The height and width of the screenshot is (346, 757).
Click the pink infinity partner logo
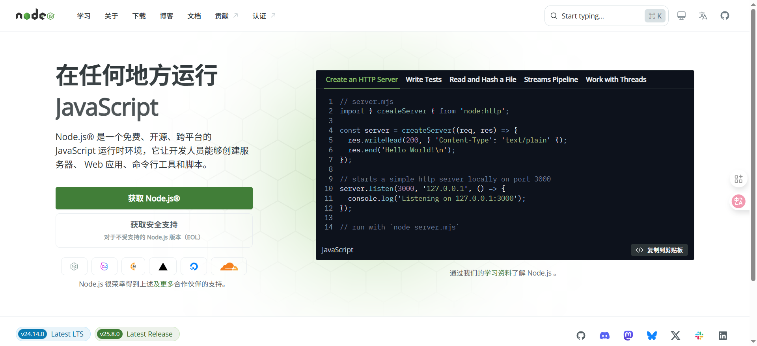[104, 266]
